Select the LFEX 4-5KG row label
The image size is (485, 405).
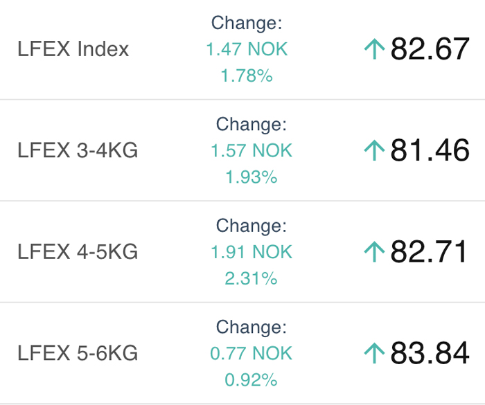tap(78, 252)
